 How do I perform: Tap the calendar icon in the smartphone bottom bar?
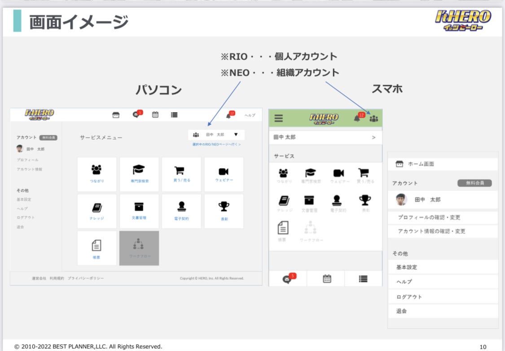326,279
